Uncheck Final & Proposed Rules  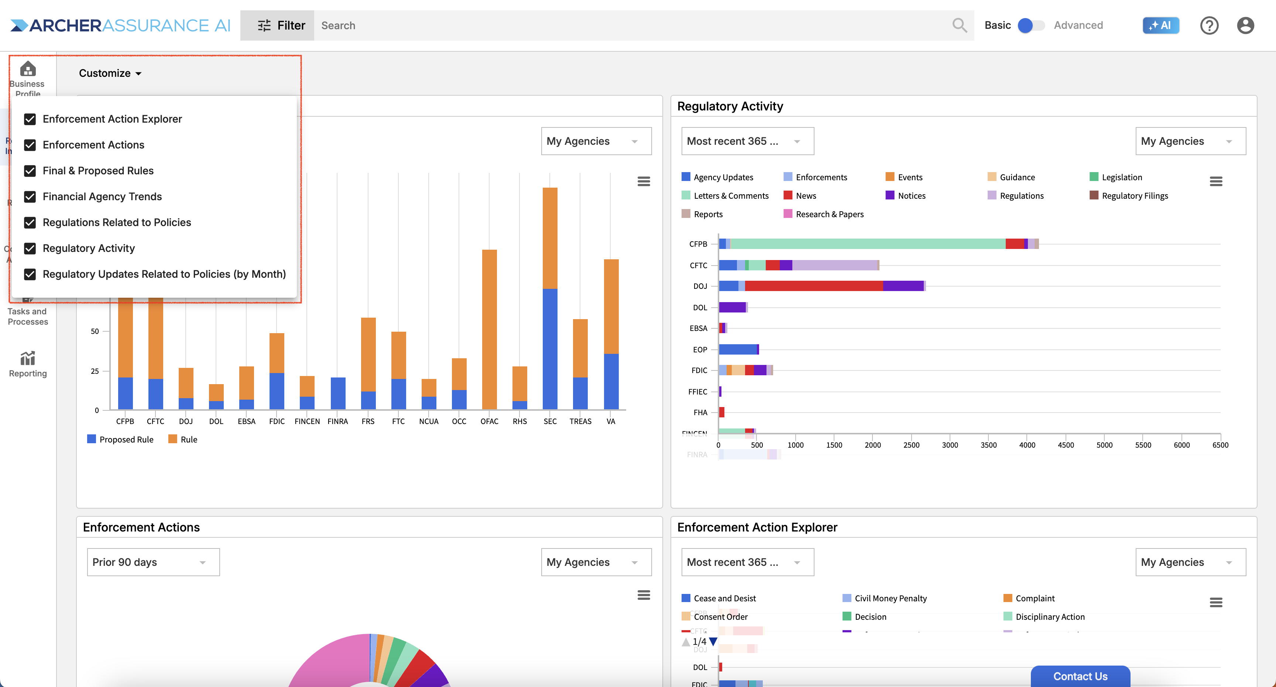pos(30,171)
